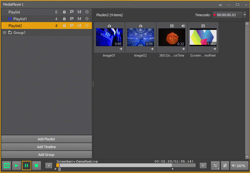
Task: Expand the Group1 tree node
Action: click(x=4, y=33)
